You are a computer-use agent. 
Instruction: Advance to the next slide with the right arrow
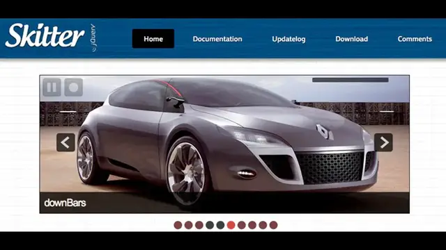pyautogui.click(x=383, y=142)
